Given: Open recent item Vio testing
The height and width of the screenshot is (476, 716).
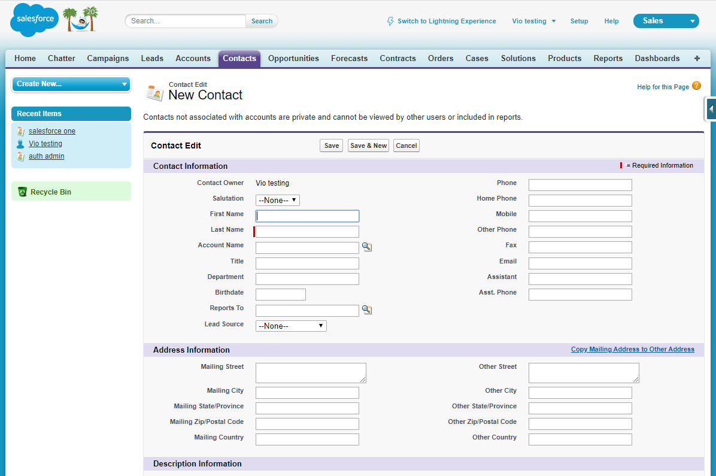Looking at the screenshot, I should [x=45, y=144].
